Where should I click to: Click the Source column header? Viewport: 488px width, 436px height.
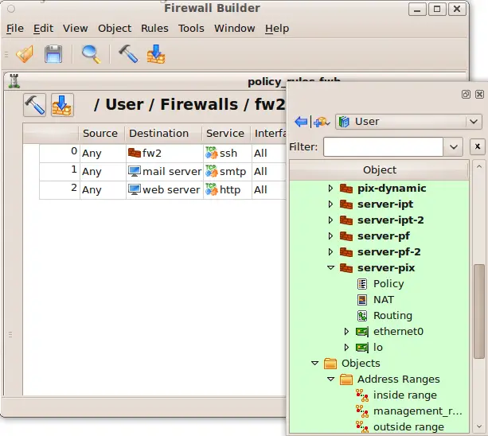pos(102,133)
